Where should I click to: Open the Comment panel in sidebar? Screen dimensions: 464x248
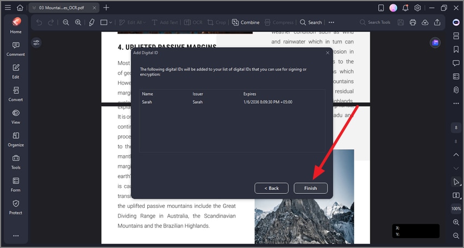[x=16, y=49]
